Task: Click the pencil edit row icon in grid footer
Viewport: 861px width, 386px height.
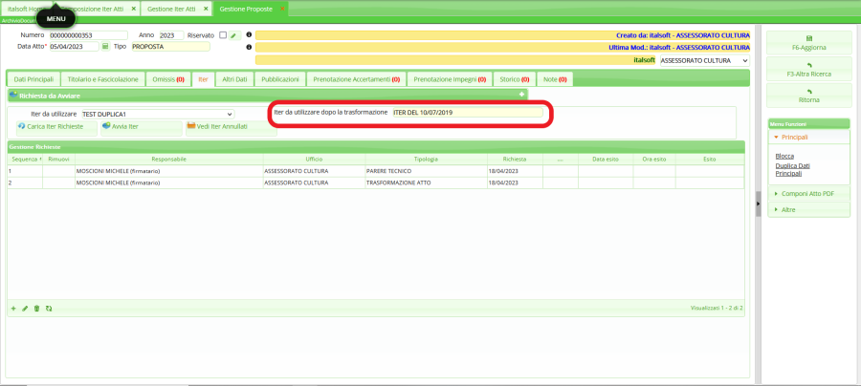Action: click(25, 309)
